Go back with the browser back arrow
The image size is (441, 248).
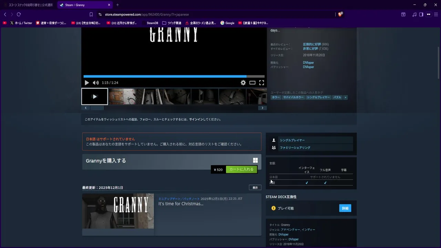[x=5, y=14]
